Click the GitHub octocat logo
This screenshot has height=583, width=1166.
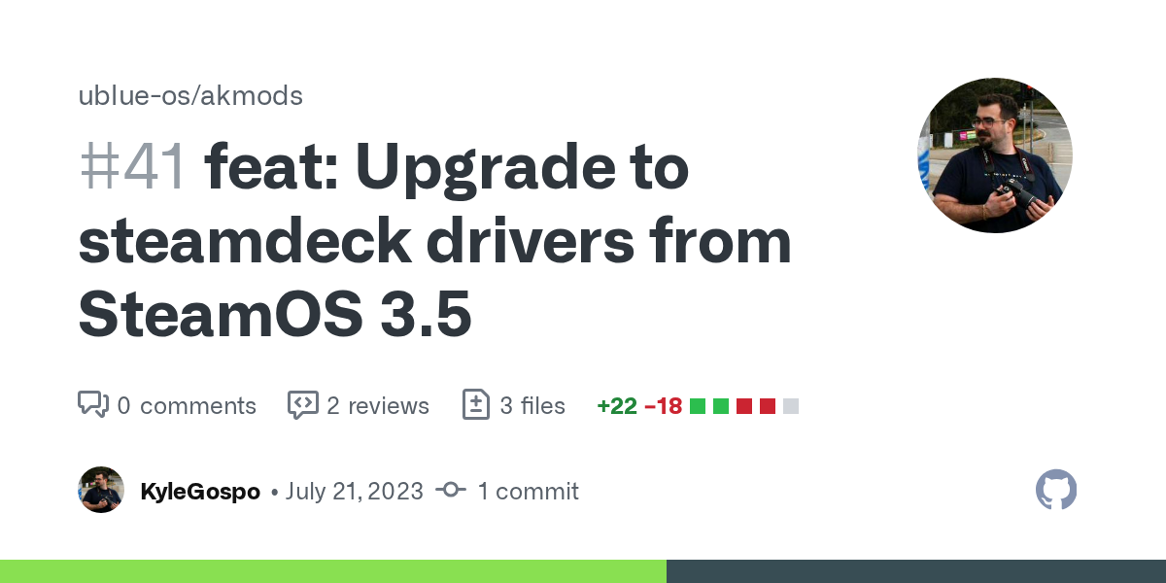1056,490
